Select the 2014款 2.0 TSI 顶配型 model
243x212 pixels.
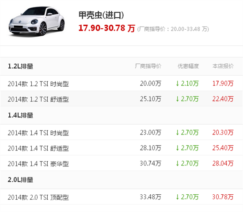[x=38, y=197]
